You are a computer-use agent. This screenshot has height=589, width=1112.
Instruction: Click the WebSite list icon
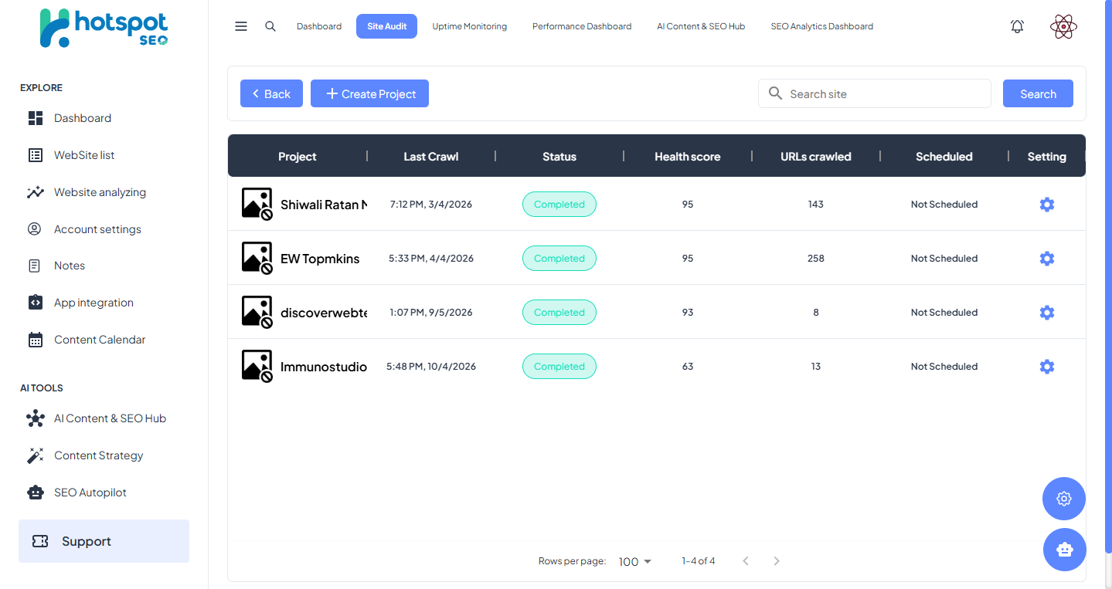click(36, 155)
